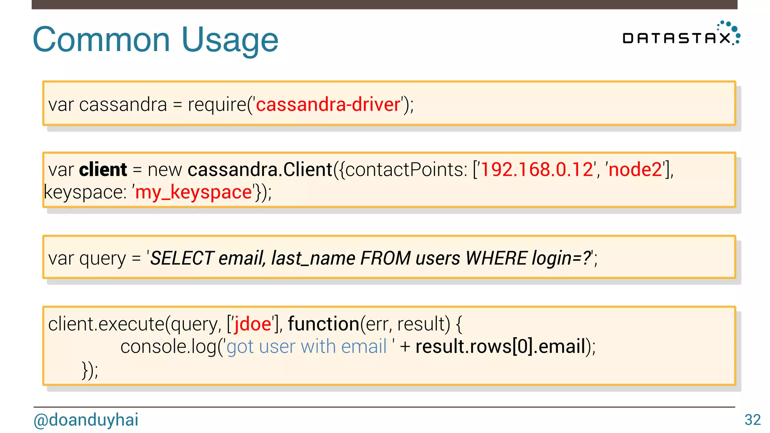Click the red 'cassandra-driver' text
Screen dimensions: 770x433
(x=328, y=104)
